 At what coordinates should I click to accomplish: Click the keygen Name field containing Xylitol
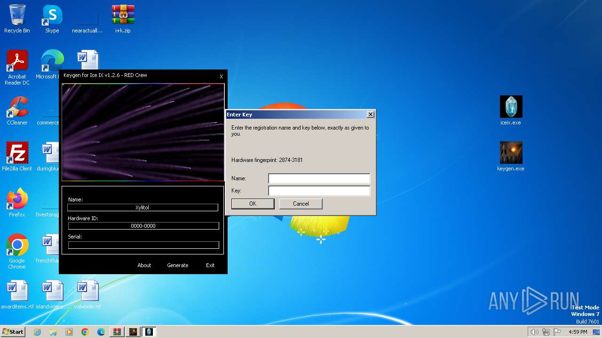click(143, 207)
